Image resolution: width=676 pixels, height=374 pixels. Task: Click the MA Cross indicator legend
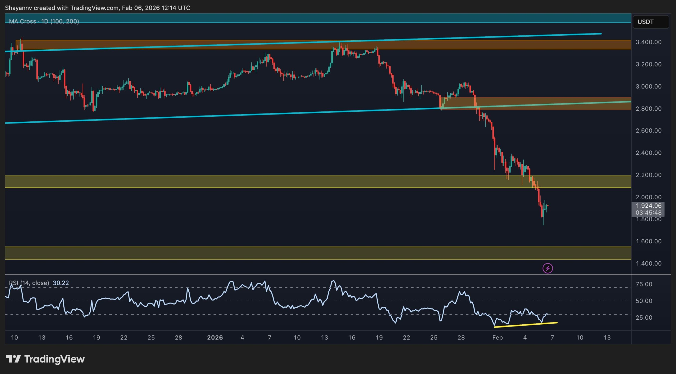click(44, 21)
